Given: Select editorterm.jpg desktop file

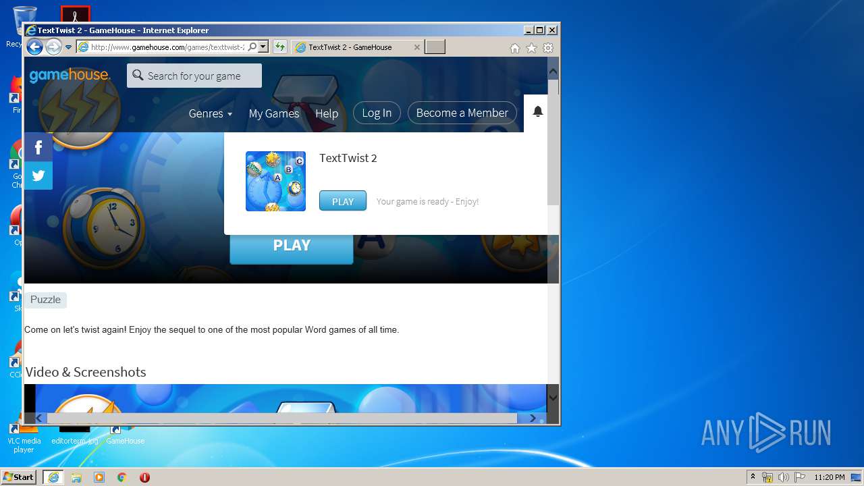Looking at the screenshot, I should [x=74, y=435].
